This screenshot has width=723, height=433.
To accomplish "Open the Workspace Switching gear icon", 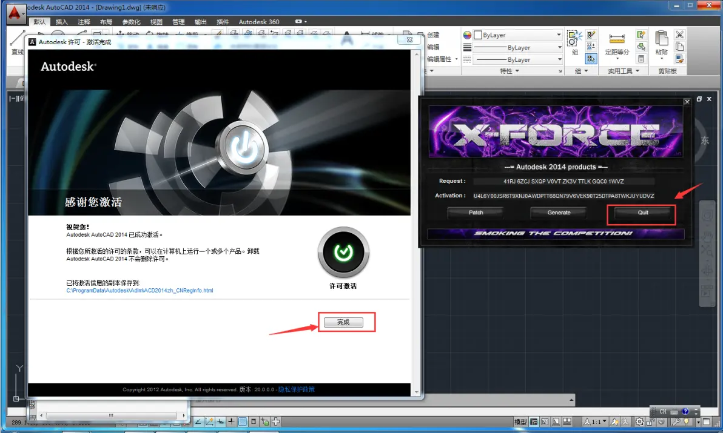I will [639, 421].
